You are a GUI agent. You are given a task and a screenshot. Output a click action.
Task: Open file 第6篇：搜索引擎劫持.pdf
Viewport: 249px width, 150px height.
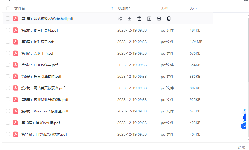(41, 76)
